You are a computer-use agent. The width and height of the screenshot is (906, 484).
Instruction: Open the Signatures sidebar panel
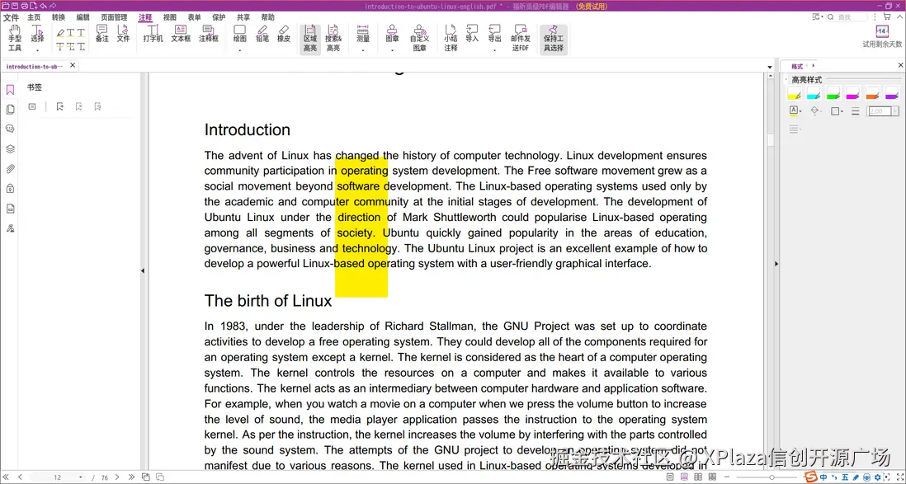coord(10,228)
